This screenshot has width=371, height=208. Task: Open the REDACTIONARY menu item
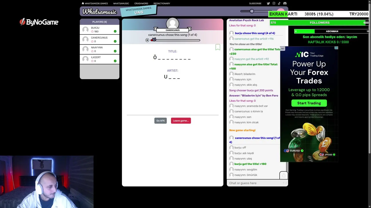(162, 3)
